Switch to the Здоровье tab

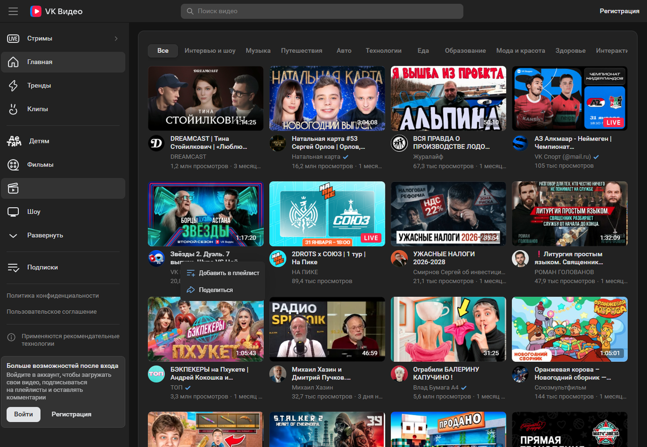570,51
